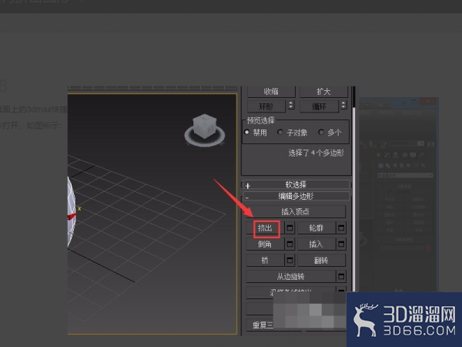
Task: Select the 多个 preview selection radio
Action: (x=321, y=132)
